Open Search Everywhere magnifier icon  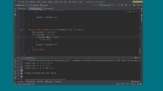141,5
